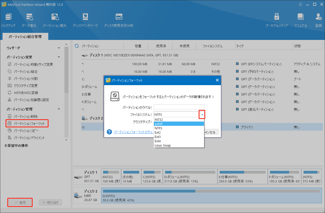Select パーティション分割 split option
The height and width of the screenshot is (213, 325).
coord(23,79)
